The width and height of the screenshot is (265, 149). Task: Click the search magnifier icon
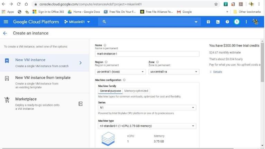[104, 22]
